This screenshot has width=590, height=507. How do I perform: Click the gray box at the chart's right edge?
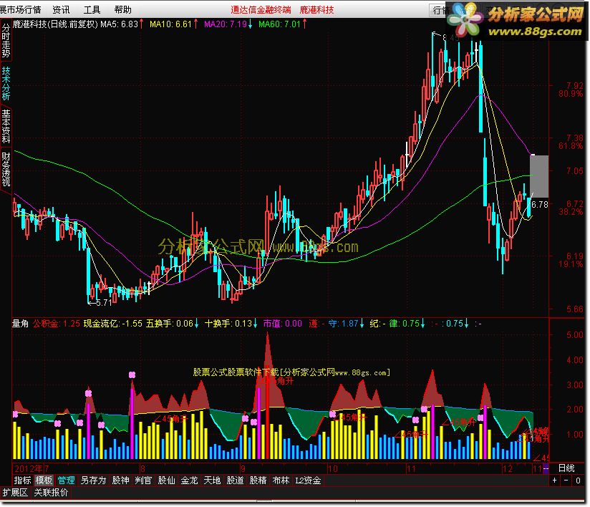pos(539,176)
